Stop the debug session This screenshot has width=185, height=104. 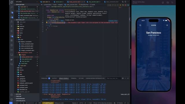(125, 5)
